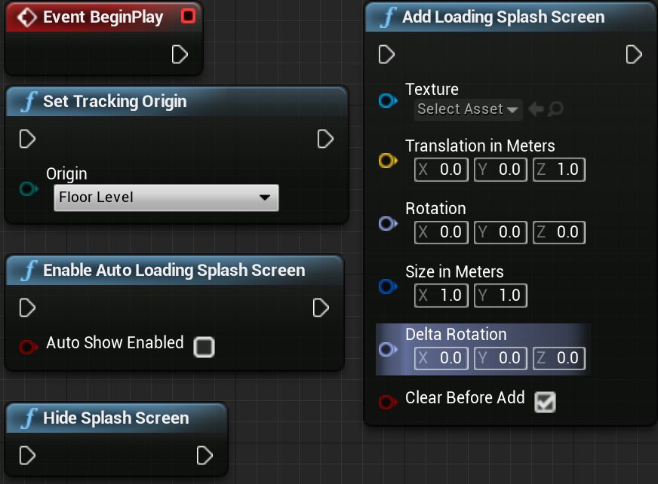Click Add Loading Splash Screen output exec pin
This screenshot has height=484, width=658.
pos(634,54)
